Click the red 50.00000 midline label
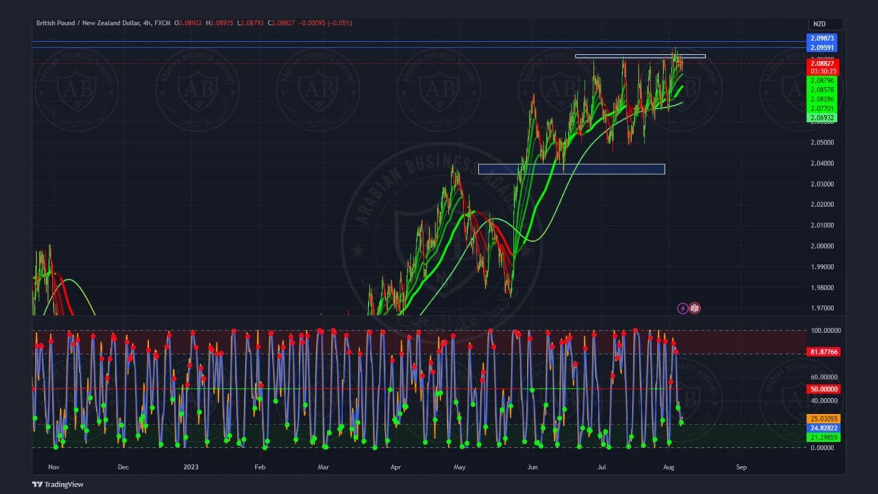 coord(823,389)
